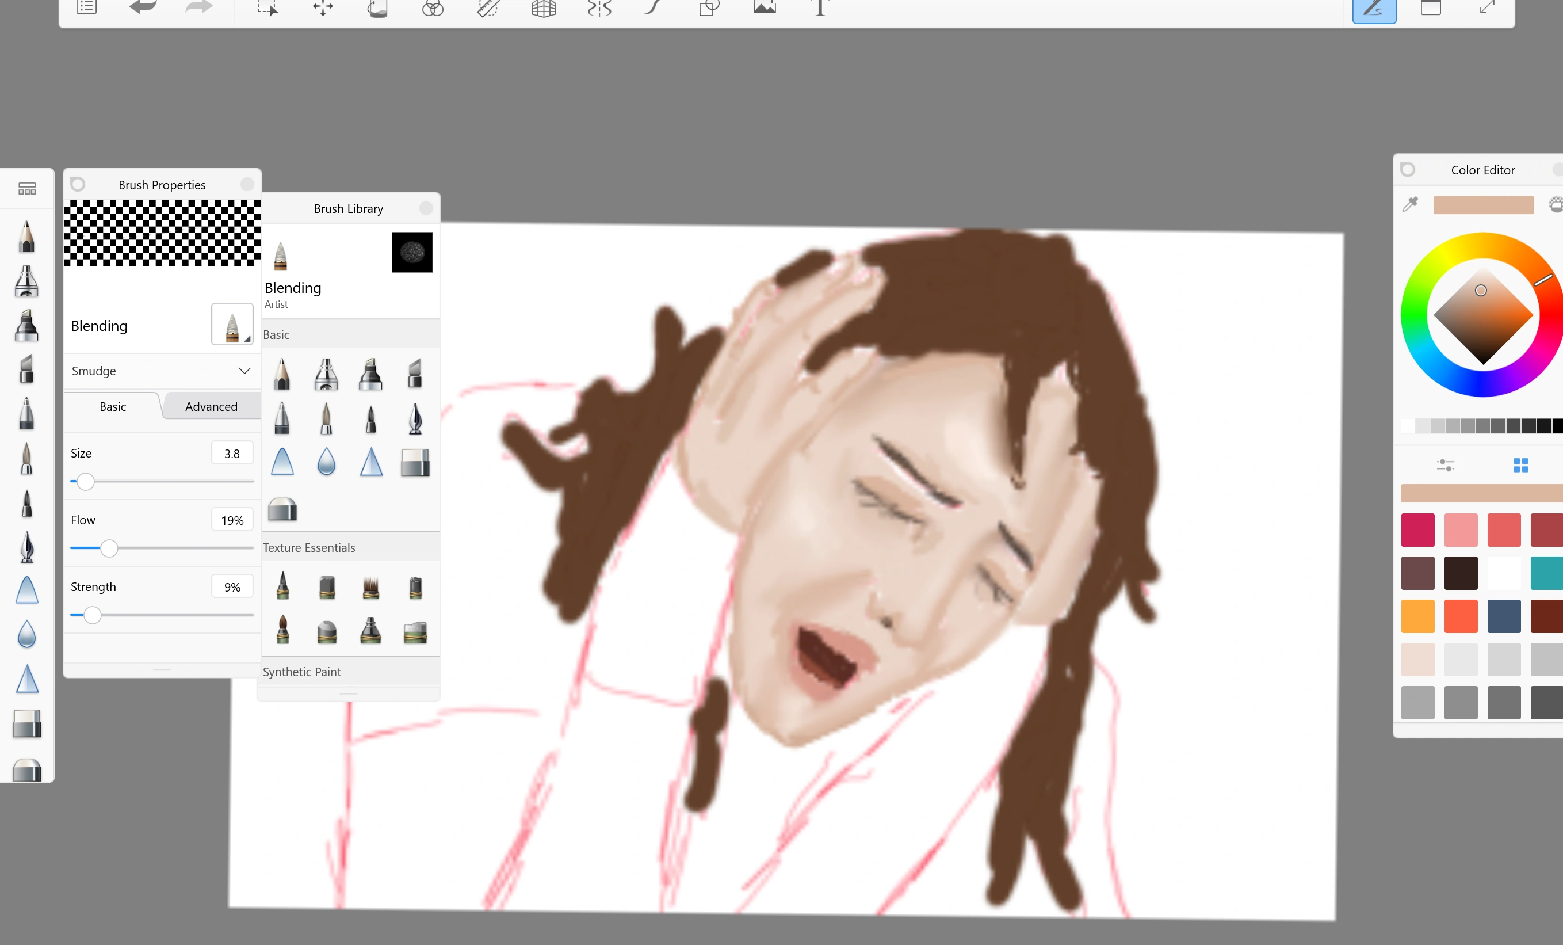The width and height of the screenshot is (1563, 945).
Task: Select the Flood Fill bucket tool
Action: coord(377,8)
